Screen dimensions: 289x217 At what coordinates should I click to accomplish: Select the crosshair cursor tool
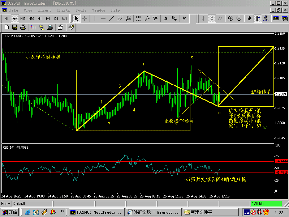point(85,18)
